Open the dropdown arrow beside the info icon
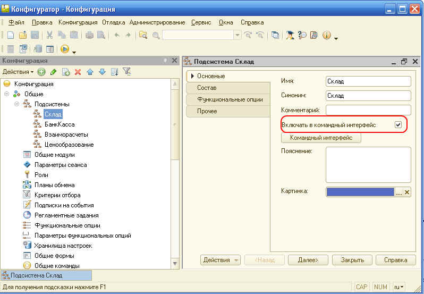Image resolution: width=424 pixels, height=294 pixels. tap(336, 39)
